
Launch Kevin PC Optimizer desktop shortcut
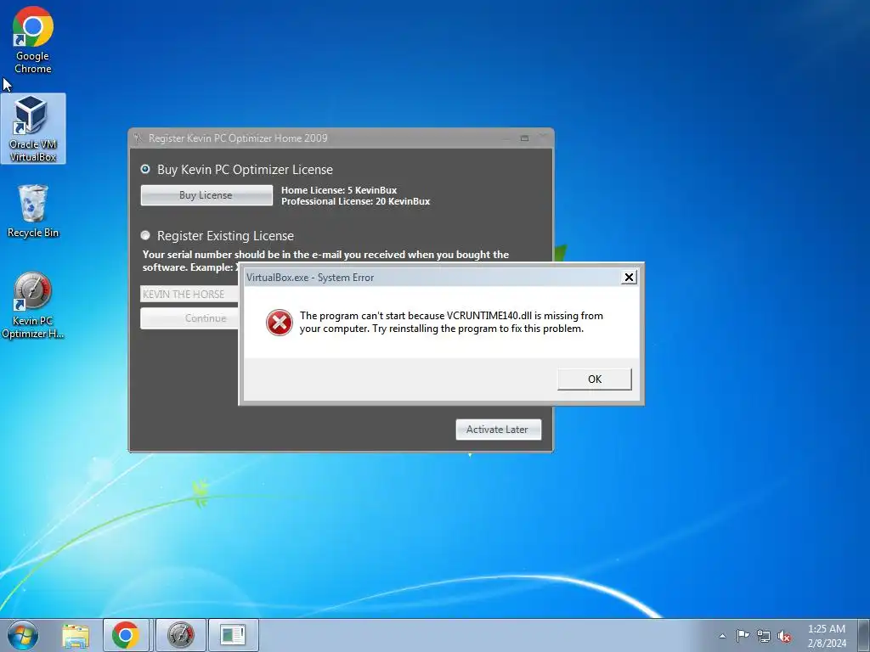[33, 305]
